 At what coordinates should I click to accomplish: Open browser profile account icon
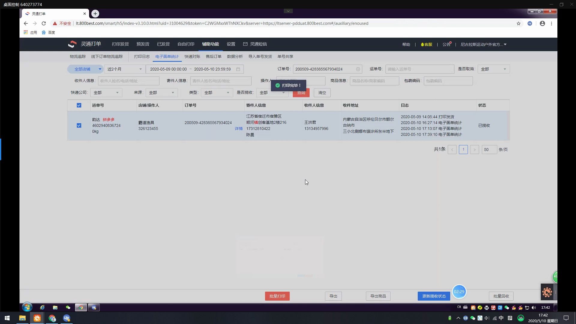click(542, 23)
